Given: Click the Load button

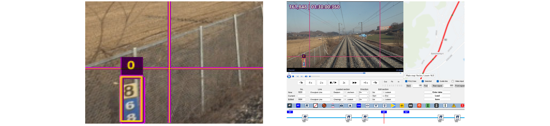Looking at the screenshot, I should point(437,96).
